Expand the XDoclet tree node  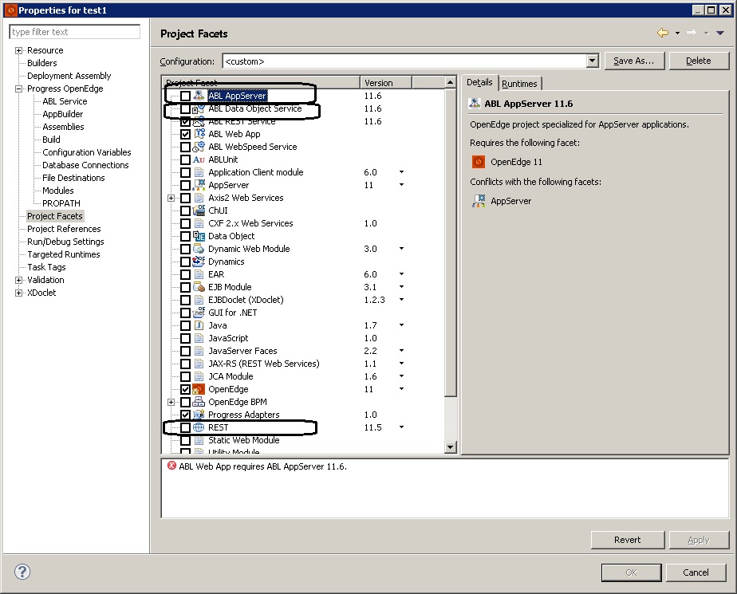[x=19, y=293]
